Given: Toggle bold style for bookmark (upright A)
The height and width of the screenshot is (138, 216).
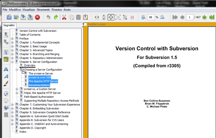Looking at the screenshot, I should 6,69.
